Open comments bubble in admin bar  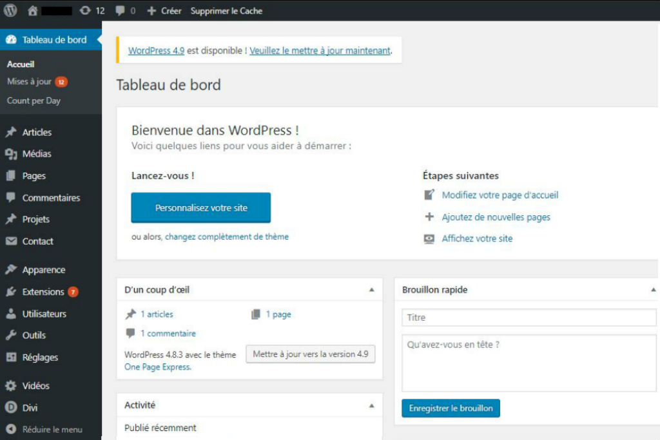(120, 10)
